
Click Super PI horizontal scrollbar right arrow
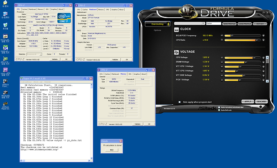pyautogui.click(x=89, y=160)
